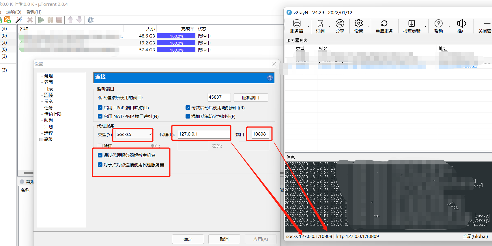
Task: Click the Create New Torrent wand icon
Action: (19, 20)
